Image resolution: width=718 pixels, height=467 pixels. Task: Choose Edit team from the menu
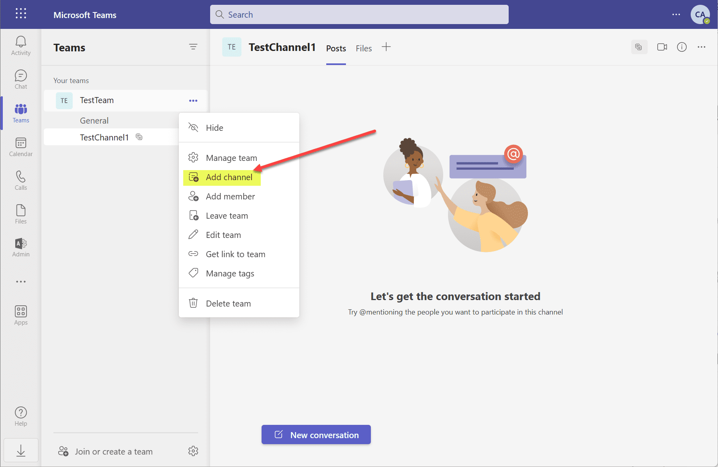click(239, 235)
